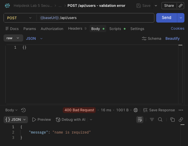Click the breadcrumb ellipsis
This screenshot has width=188, height=146.
click(60, 6)
